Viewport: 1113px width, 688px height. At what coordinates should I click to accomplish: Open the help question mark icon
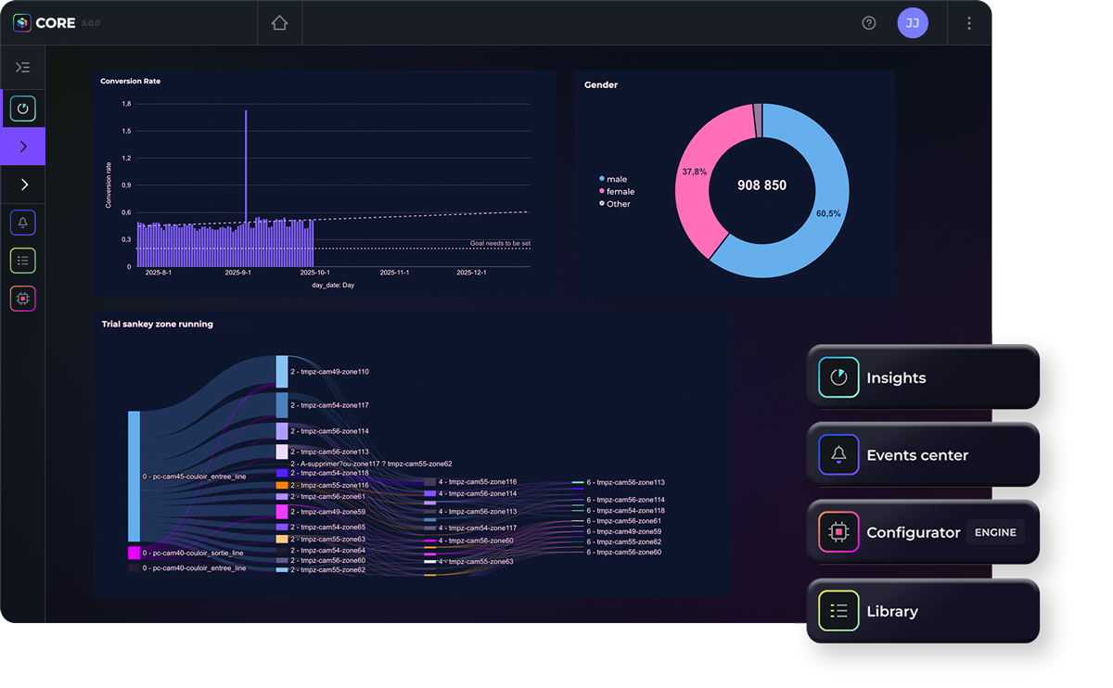pyautogui.click(x=869, y=23)
